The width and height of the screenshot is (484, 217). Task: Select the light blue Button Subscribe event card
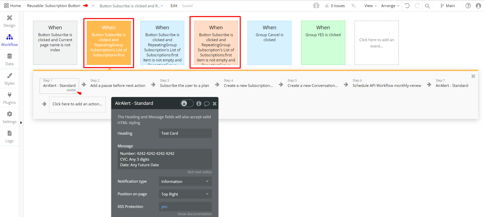click(x=162, y=43)
